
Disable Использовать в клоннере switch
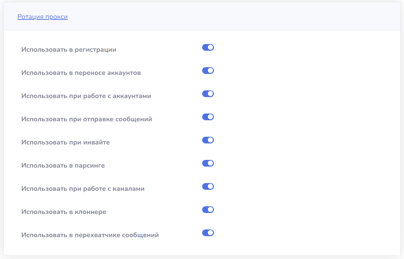click(x=208, y=210)
